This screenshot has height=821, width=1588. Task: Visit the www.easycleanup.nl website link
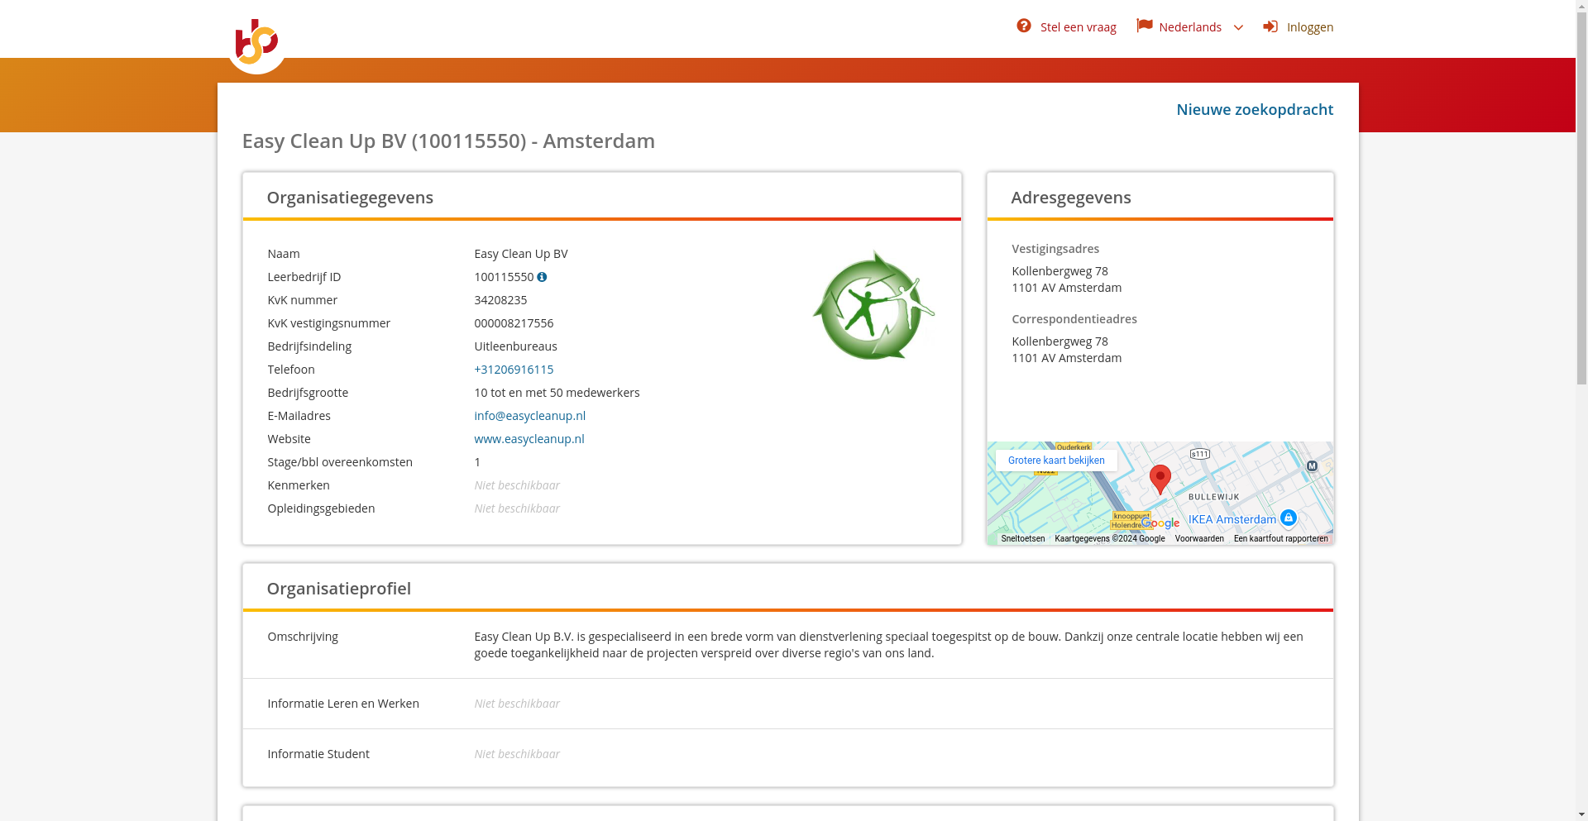[529, 439]
